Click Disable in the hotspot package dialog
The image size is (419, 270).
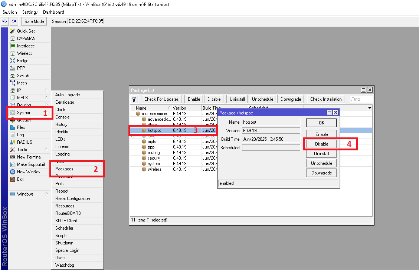321,144
